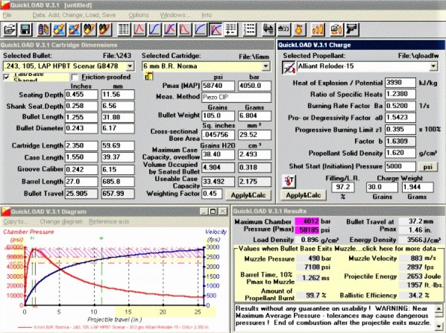Viewport: 446px width, 333px height.
Task: Click the propellant icon beside Alliant Reloder-15
Action: click(289, 67)
